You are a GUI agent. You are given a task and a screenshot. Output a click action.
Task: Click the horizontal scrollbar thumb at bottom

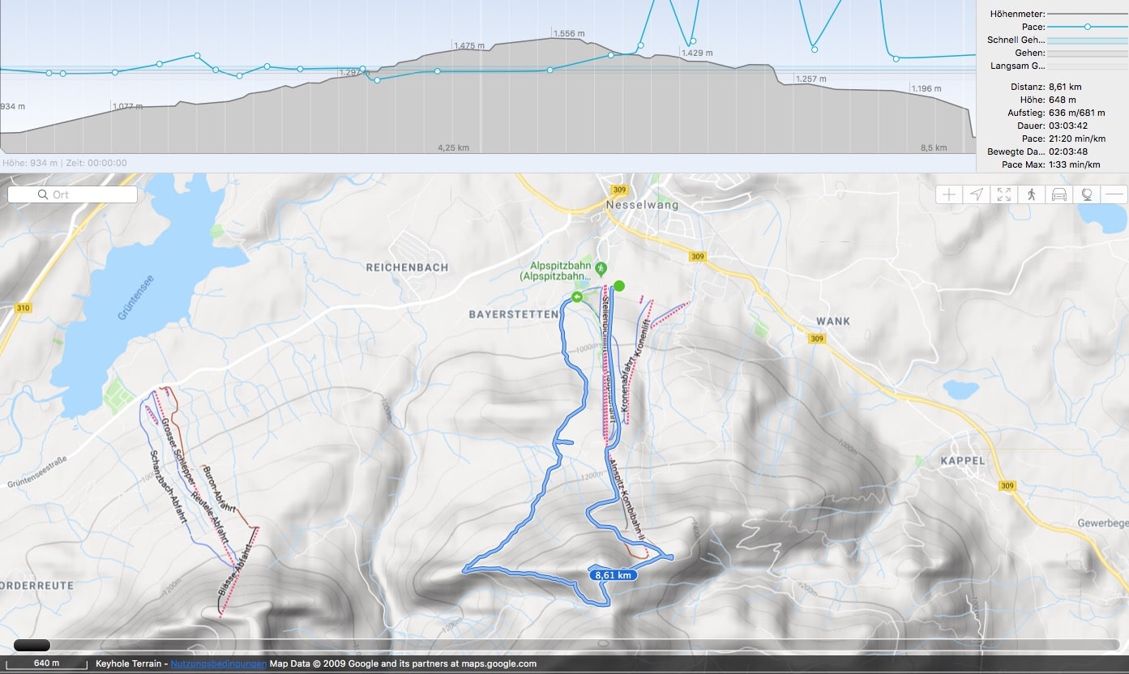coord(32,646)
